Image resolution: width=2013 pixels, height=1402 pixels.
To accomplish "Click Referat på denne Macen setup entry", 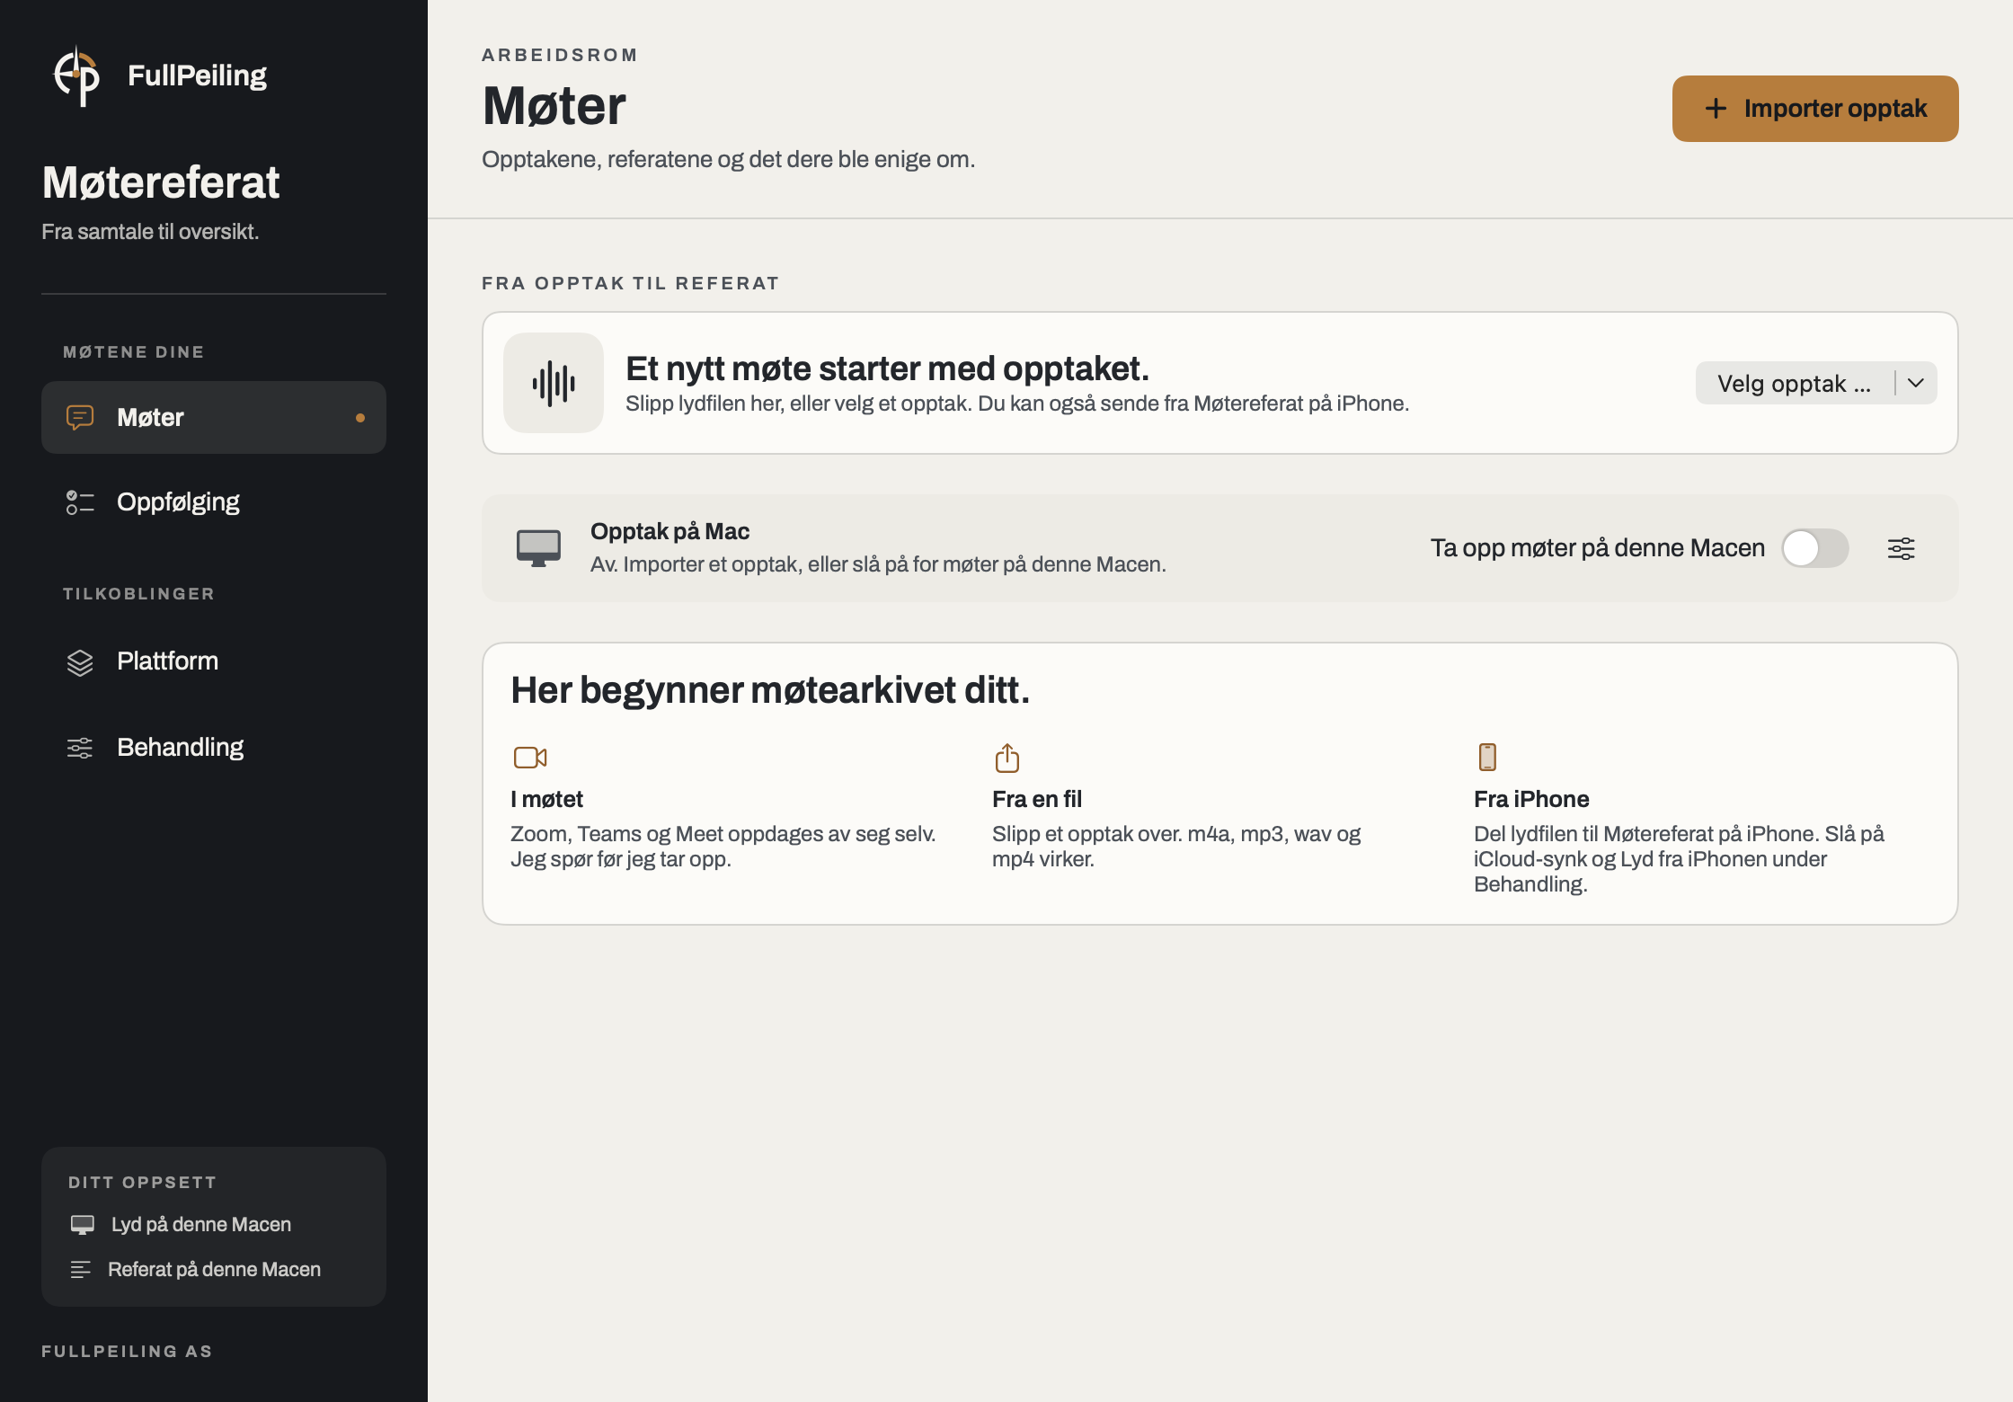I will click(195, 1269).
